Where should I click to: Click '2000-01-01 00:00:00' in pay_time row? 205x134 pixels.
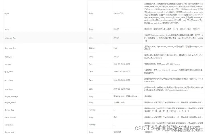point(122,72)
